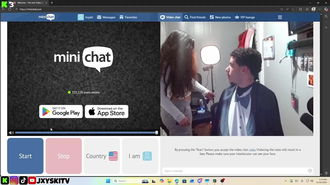Click the minichat logo in the header
The height and width of the screenshot is (185, 330).
(47, 17)
